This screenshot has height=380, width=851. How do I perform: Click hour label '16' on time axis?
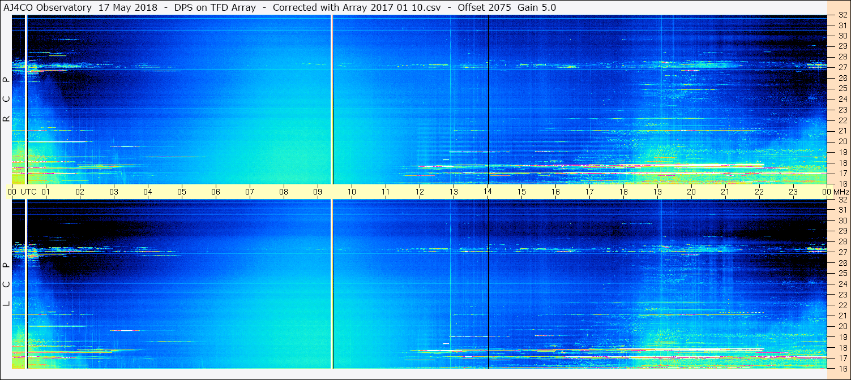point(555,192)
